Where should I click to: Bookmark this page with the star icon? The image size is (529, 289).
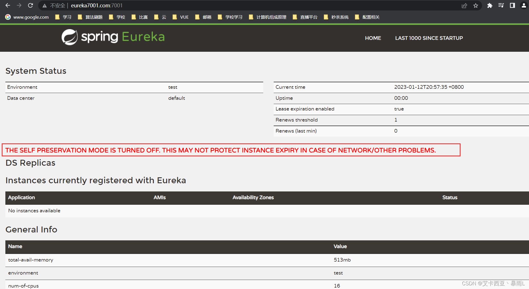tap(476, 6)
